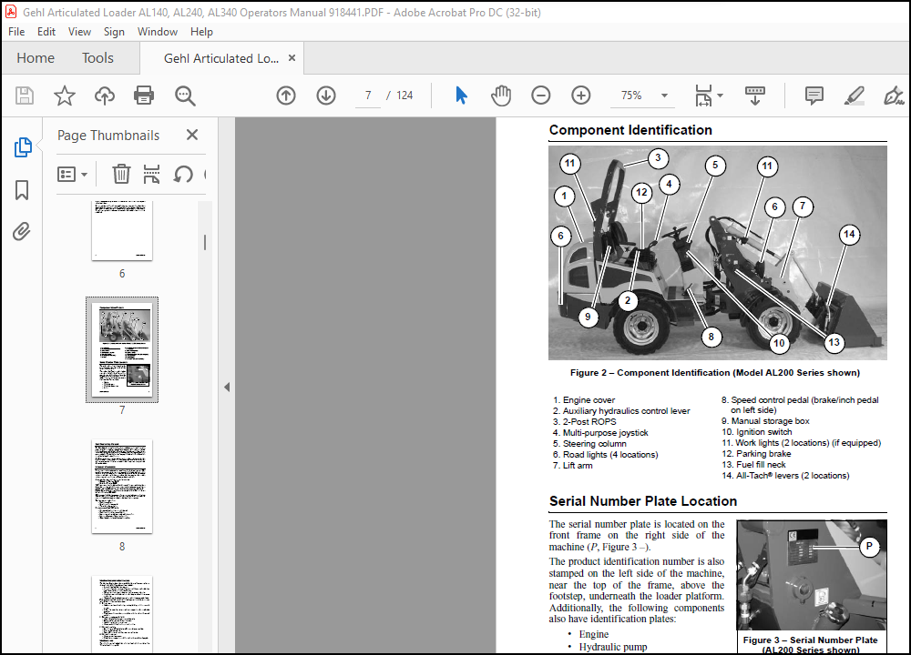Screen dimensions: 911x655
Task: Open the find text magnifier icon
Action: [185, 96]
